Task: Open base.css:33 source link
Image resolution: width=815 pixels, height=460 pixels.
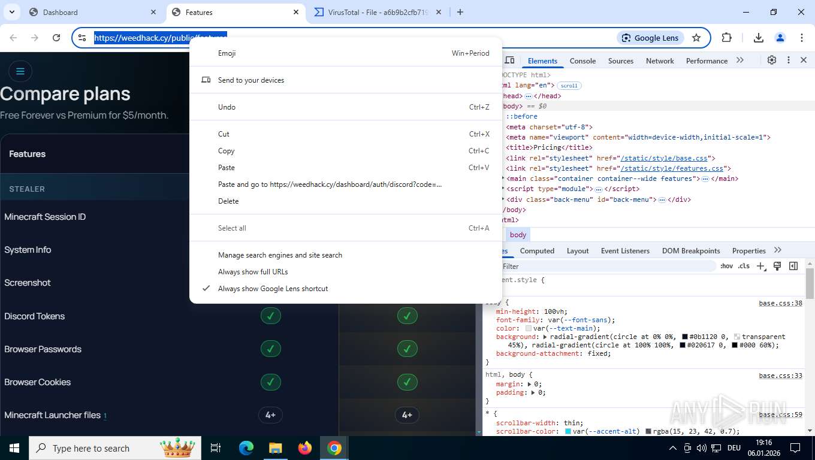Action: click(x=780, y=376)
